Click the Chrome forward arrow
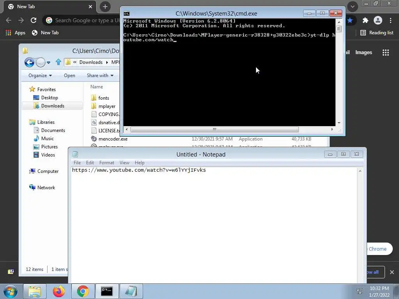Screen dimensions: 399x299 (x=21, y=20)
